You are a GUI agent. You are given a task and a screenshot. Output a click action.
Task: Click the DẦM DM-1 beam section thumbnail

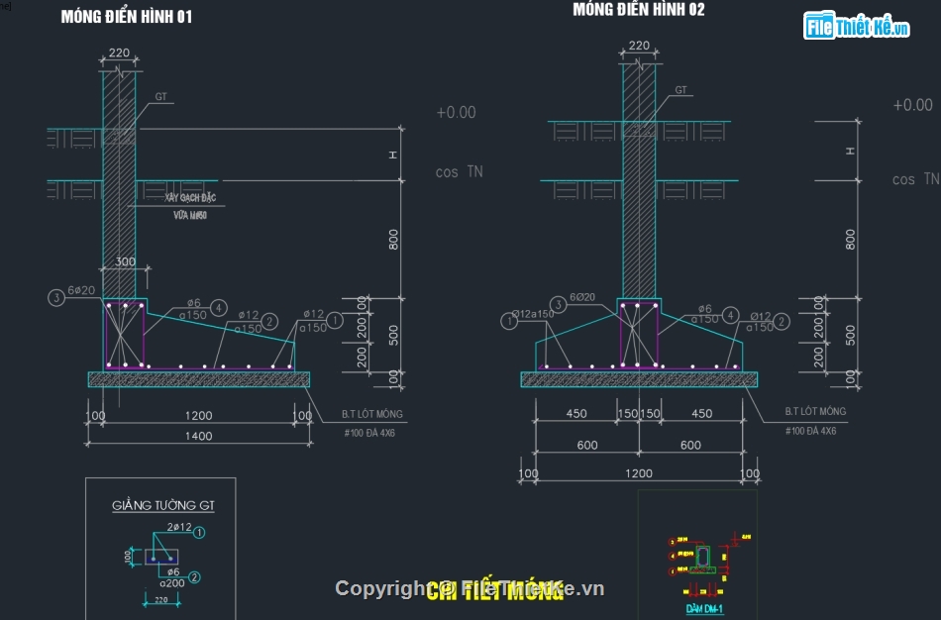point(702,558)
